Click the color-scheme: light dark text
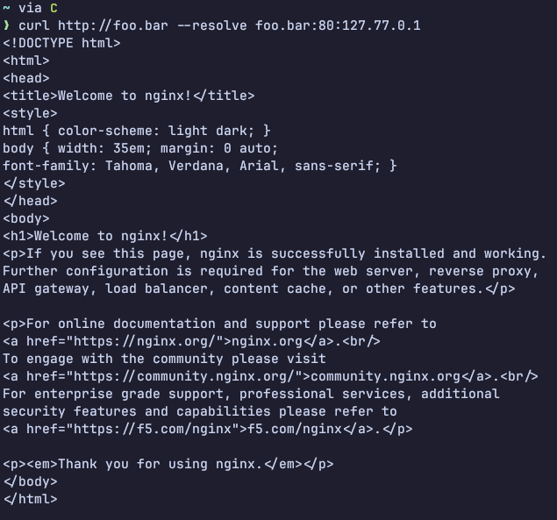The width and height of the screenshot is (557, 520). click(153, 131)
